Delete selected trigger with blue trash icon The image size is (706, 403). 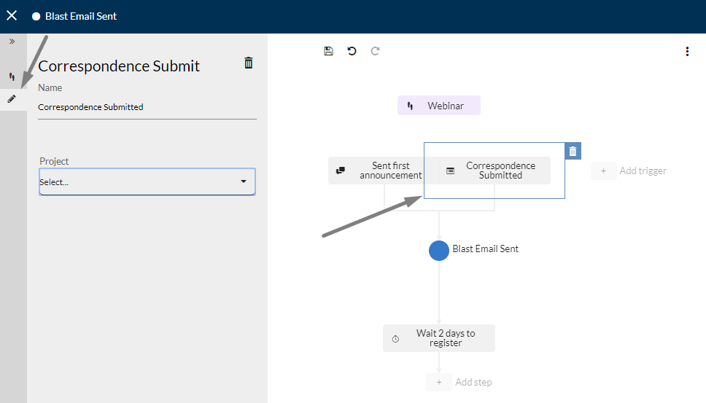[x=573, y=151]
